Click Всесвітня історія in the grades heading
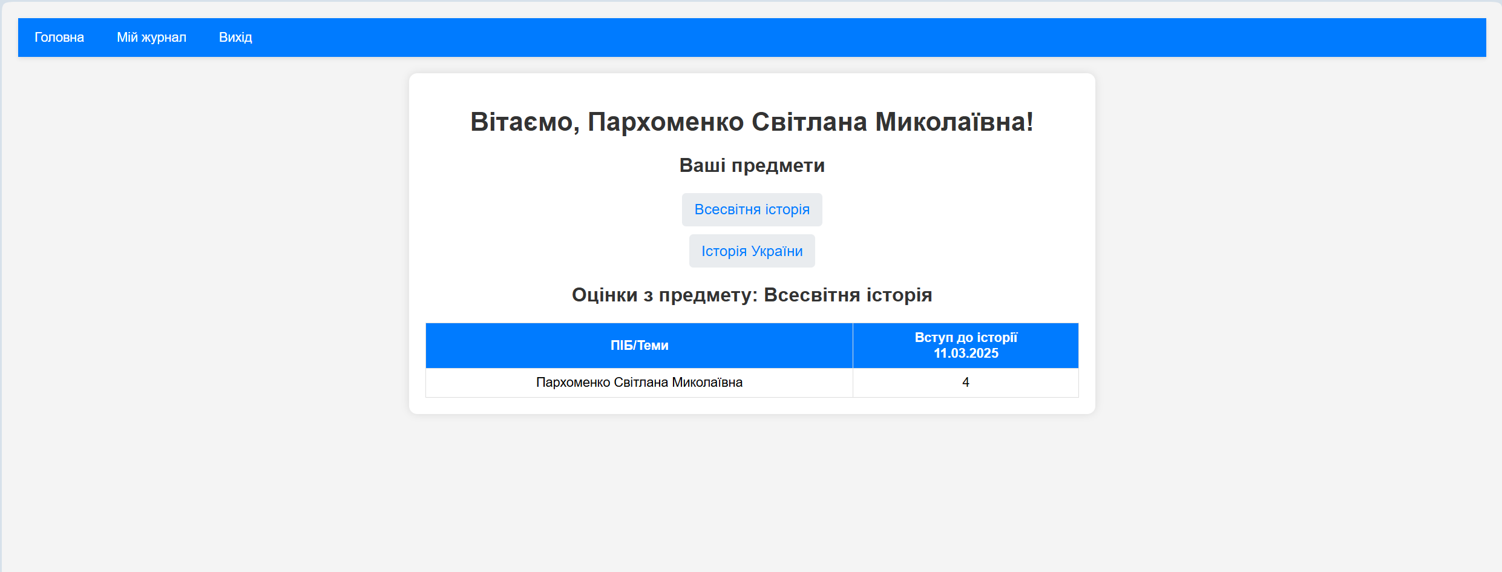Image resolution: width=1502 pixels, height=572 pixels. pos(847,295)
